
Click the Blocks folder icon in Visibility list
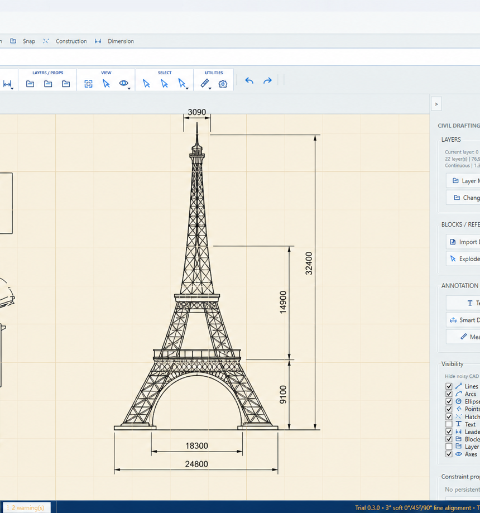(x=458, y=439)
